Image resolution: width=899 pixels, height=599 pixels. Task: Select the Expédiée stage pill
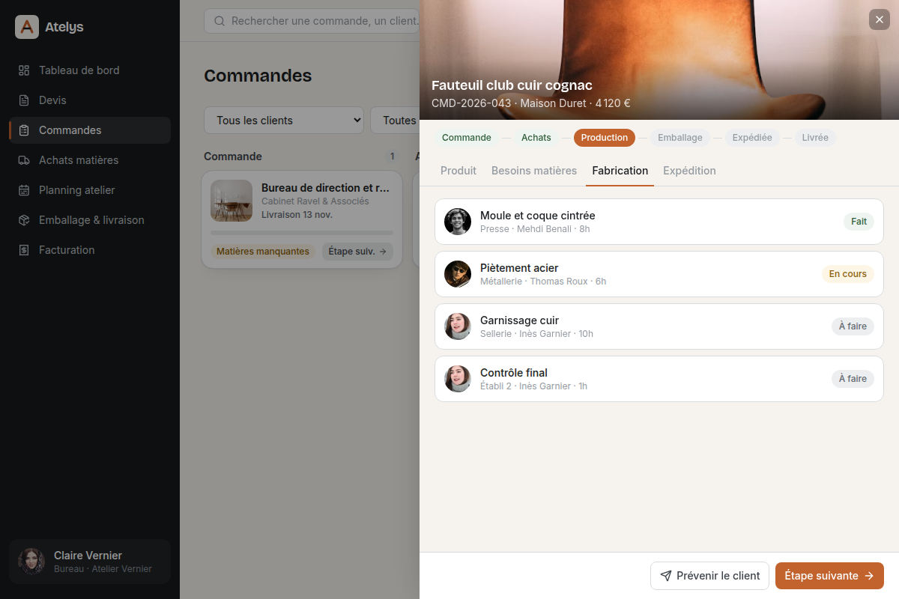click(752, 138)
